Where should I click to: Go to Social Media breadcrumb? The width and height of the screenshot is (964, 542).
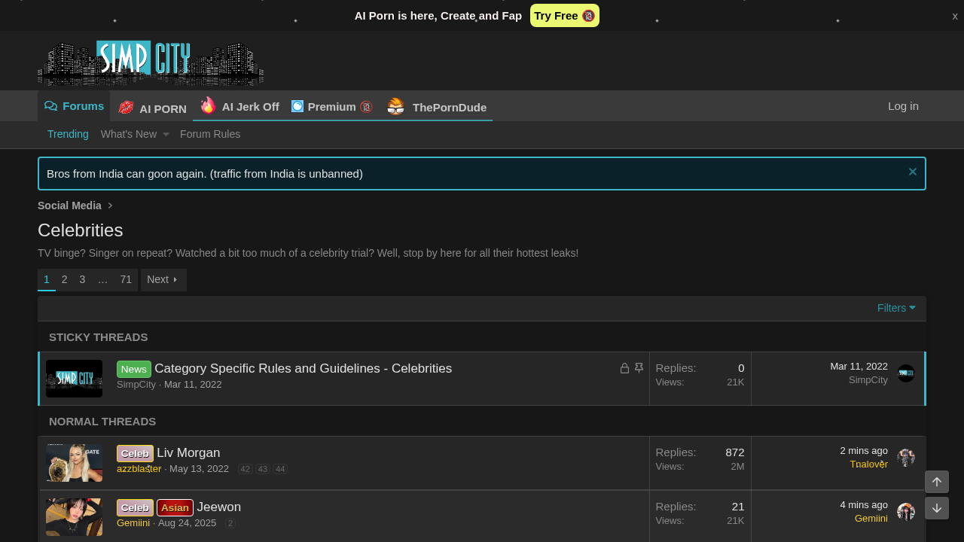click(69, 206)
